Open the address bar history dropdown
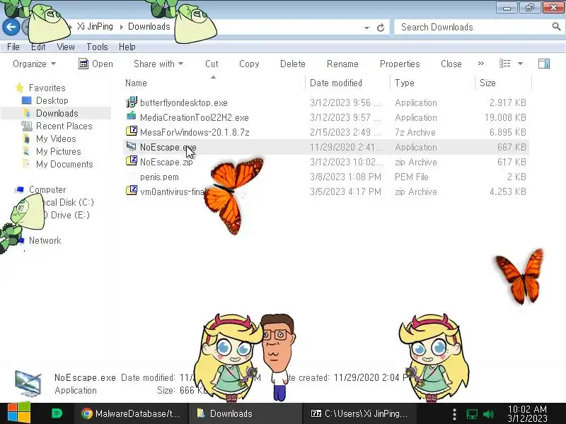The height and width of the screenshot is (424, 566). (x=366, y=28)
